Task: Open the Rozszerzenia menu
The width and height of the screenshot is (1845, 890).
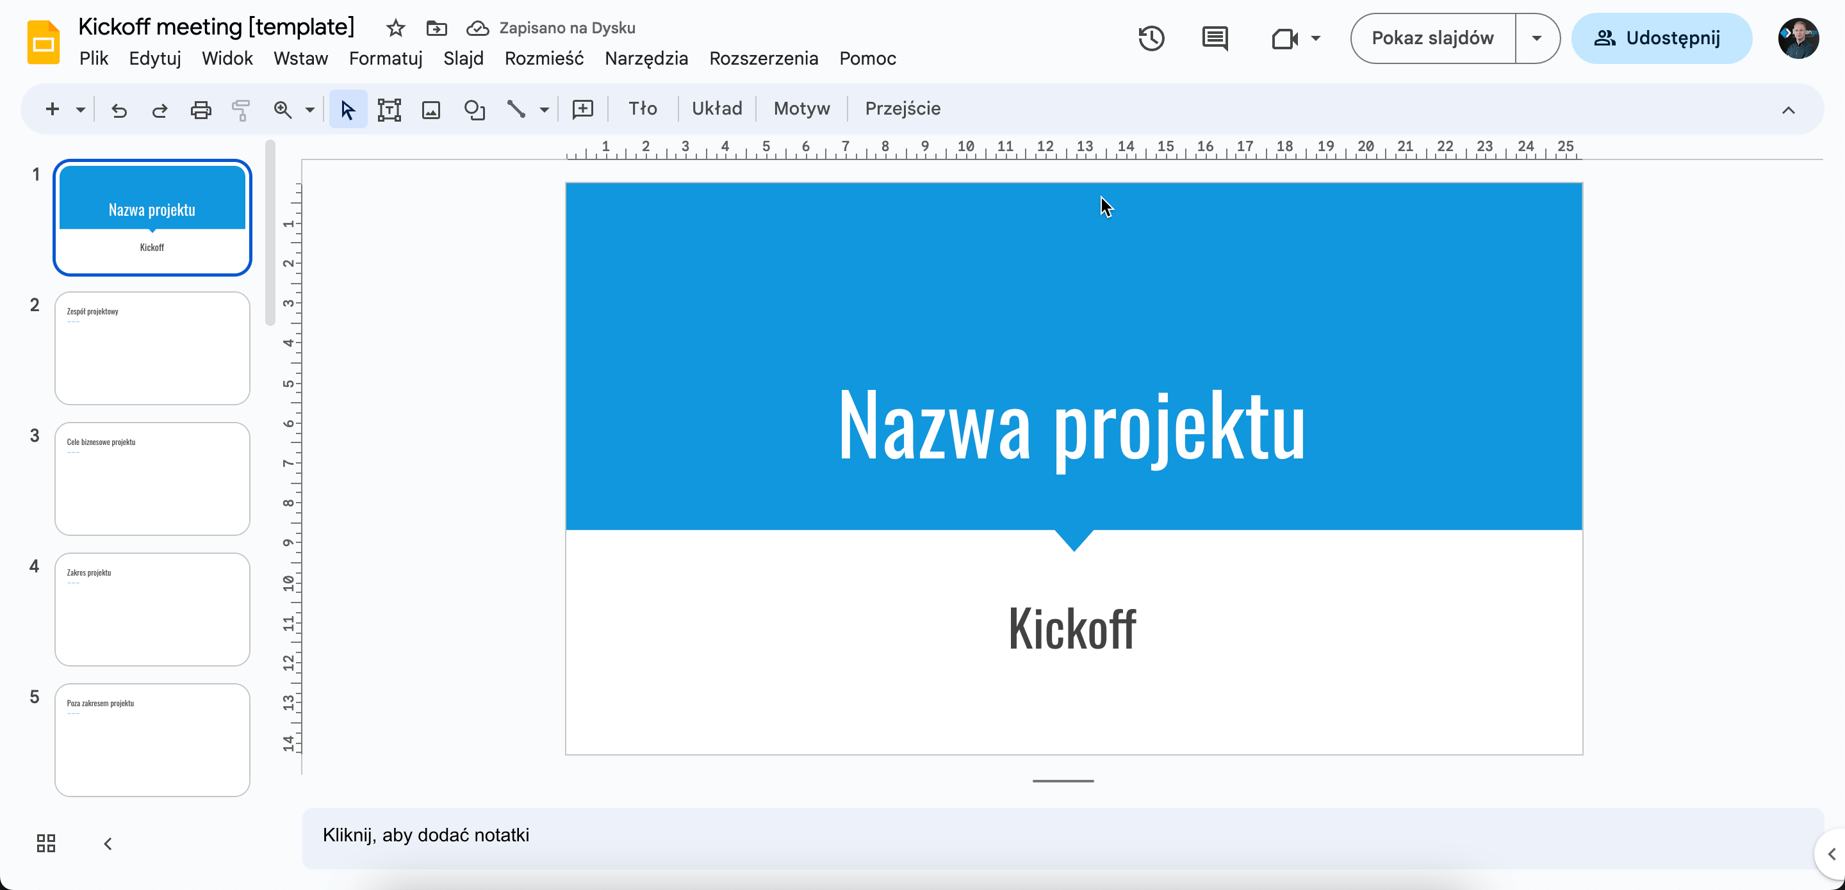Action: (x=764, y=59)
